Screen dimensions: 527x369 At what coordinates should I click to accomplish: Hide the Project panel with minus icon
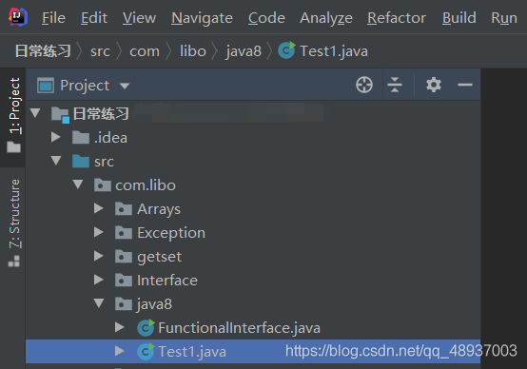point(465,85)
